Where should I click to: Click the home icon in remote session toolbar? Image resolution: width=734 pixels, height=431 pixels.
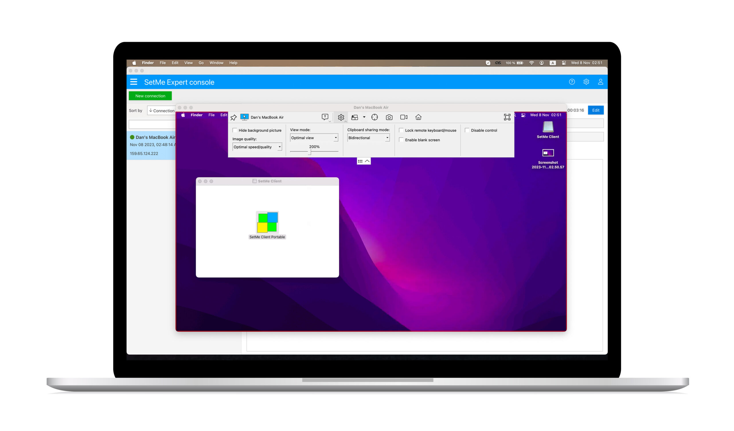pyautogui.click(x=419, y=117)
